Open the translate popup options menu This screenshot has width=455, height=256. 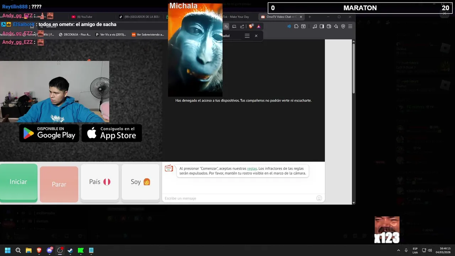pos(247,36)
